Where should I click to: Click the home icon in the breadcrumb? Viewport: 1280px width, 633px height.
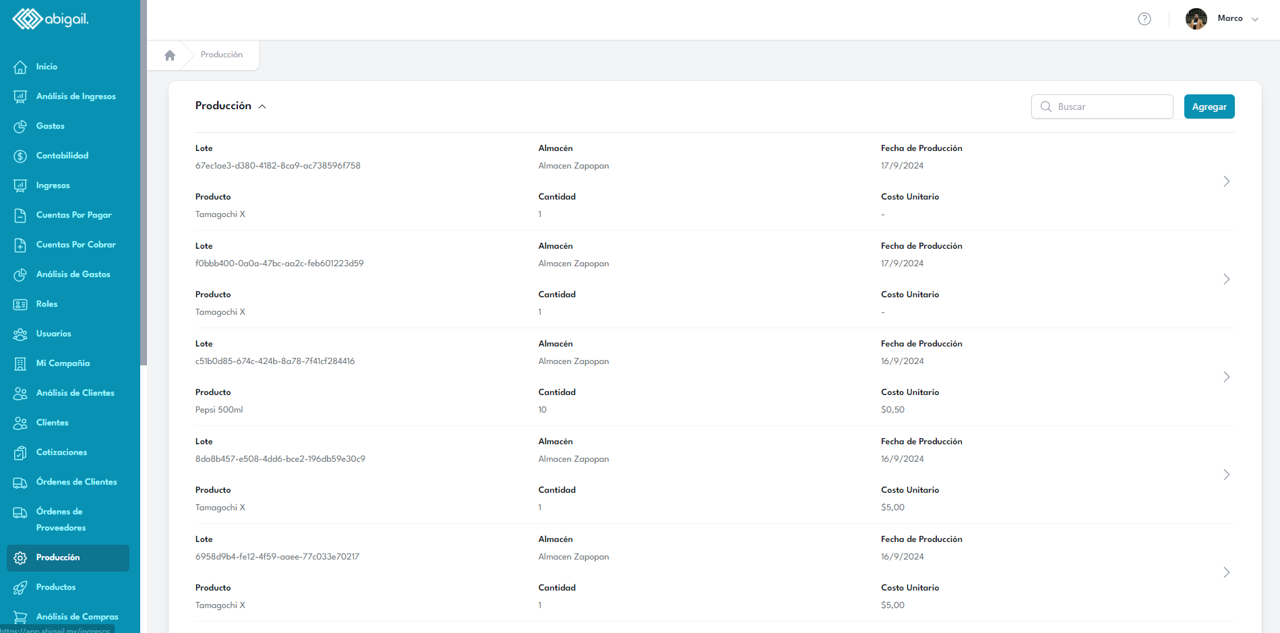point(170,55)
